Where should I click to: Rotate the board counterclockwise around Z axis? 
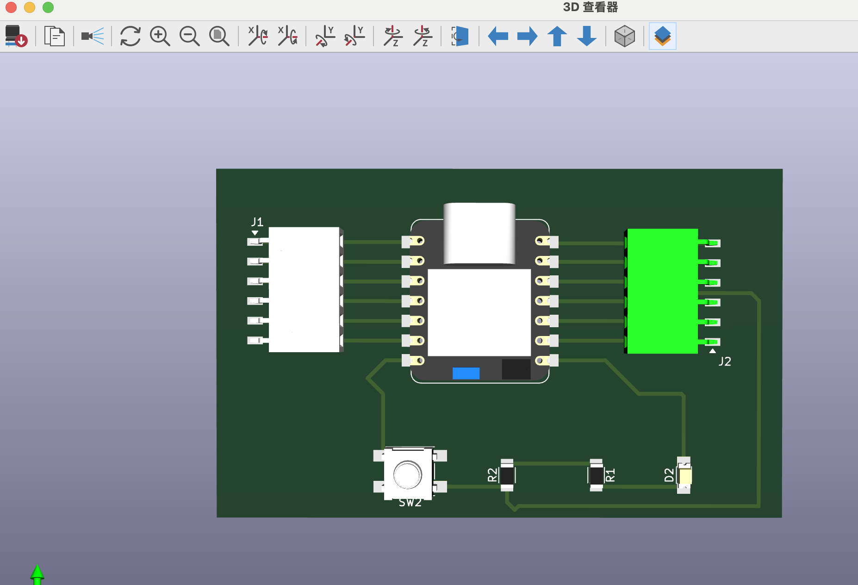tap(423, 36)
